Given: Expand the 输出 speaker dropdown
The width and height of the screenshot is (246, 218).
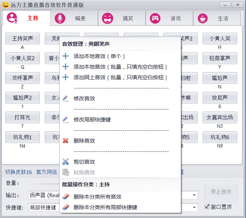Looking at the screenshot, I should click(x=194, y=195).
